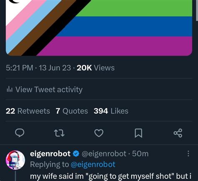
Task: Open eigenrobot's profile avatar
Action: click(x=15, y=160)
